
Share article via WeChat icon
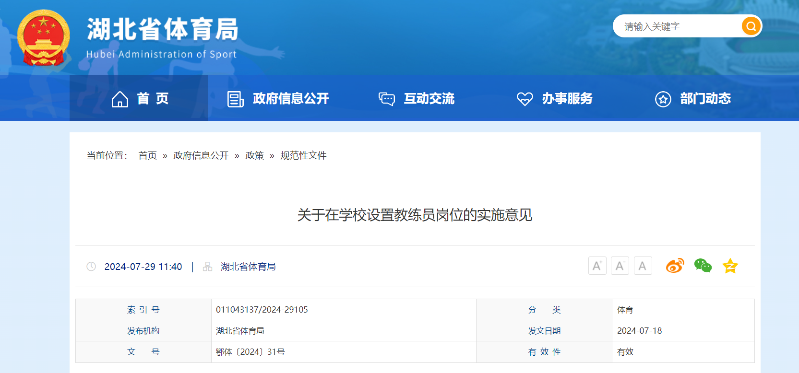click(x=703, y=266)
